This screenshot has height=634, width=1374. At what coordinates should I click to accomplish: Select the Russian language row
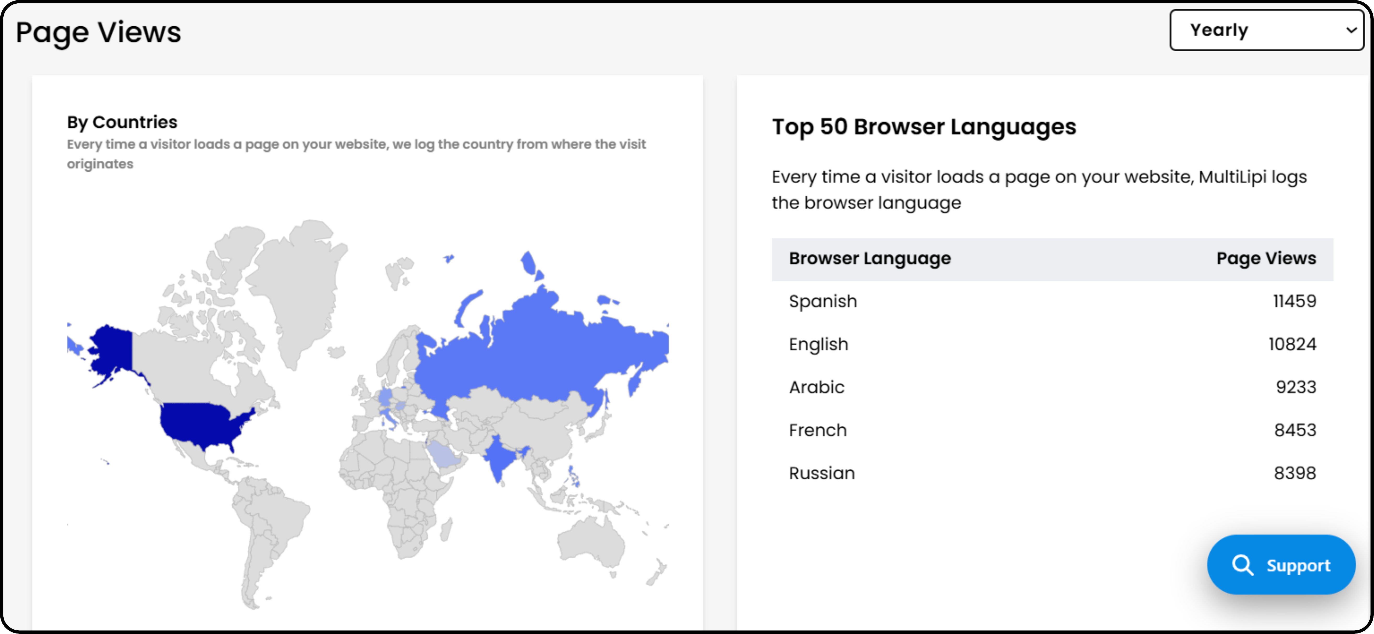click(1052, 473)
